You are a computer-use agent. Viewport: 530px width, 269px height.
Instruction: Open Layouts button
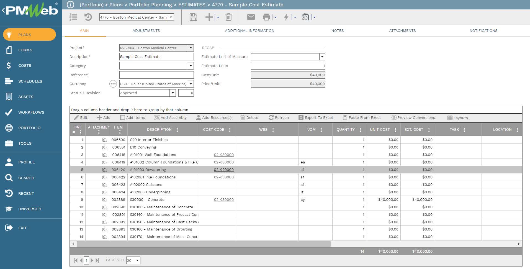tap(457, 118)
